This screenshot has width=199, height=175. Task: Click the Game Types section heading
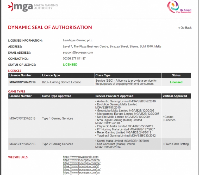(17, 91)
